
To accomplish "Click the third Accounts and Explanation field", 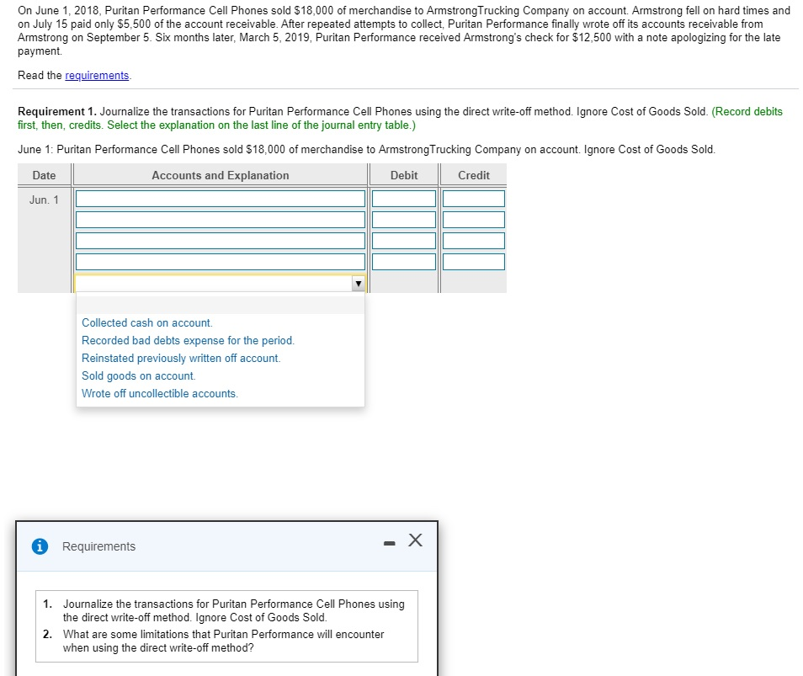I will pyautogui.click(x=220, y=240).
